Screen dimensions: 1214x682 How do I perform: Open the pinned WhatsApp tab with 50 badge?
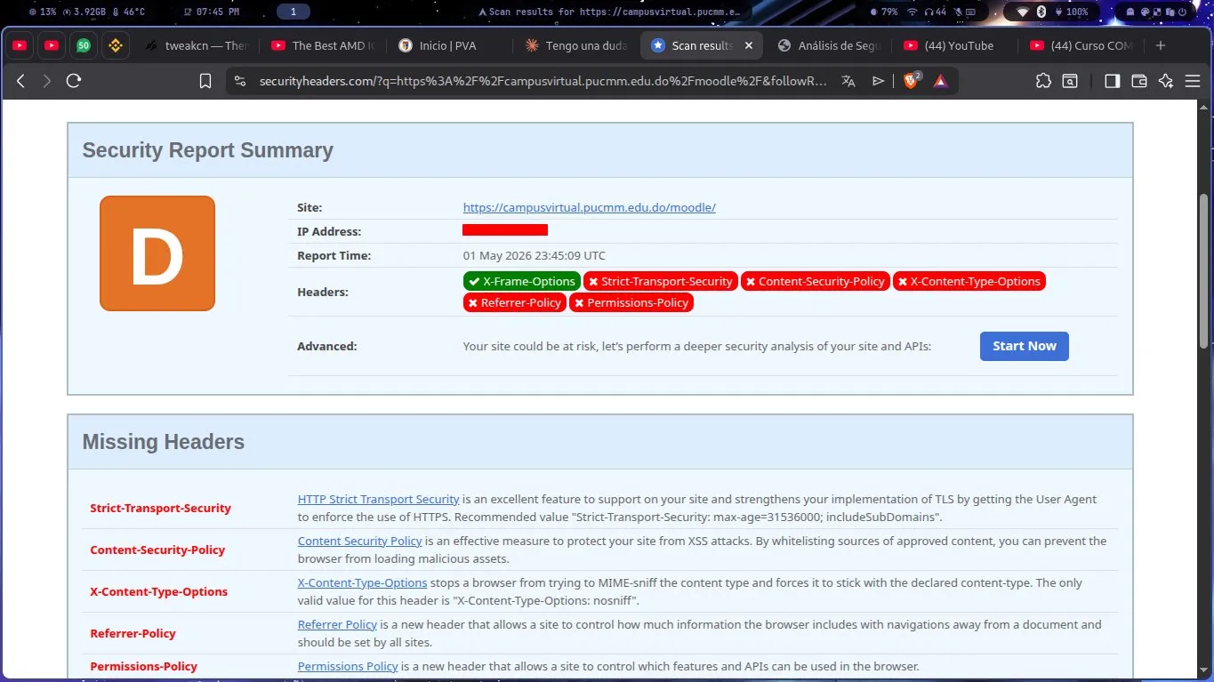[x=83, y=45]
